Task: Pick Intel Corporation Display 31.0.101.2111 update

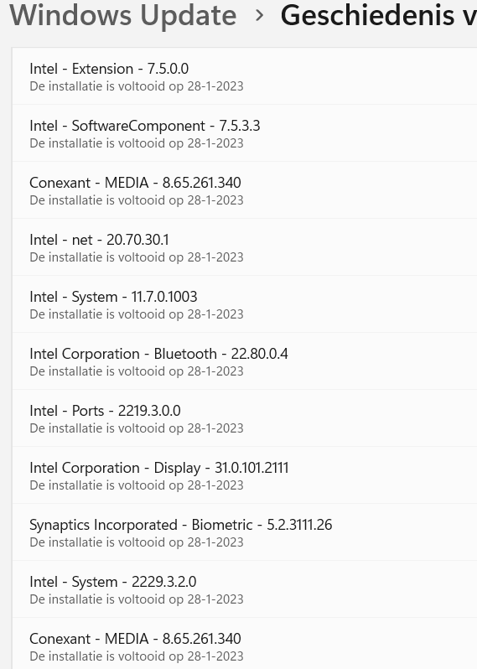Action: (245, 475)
